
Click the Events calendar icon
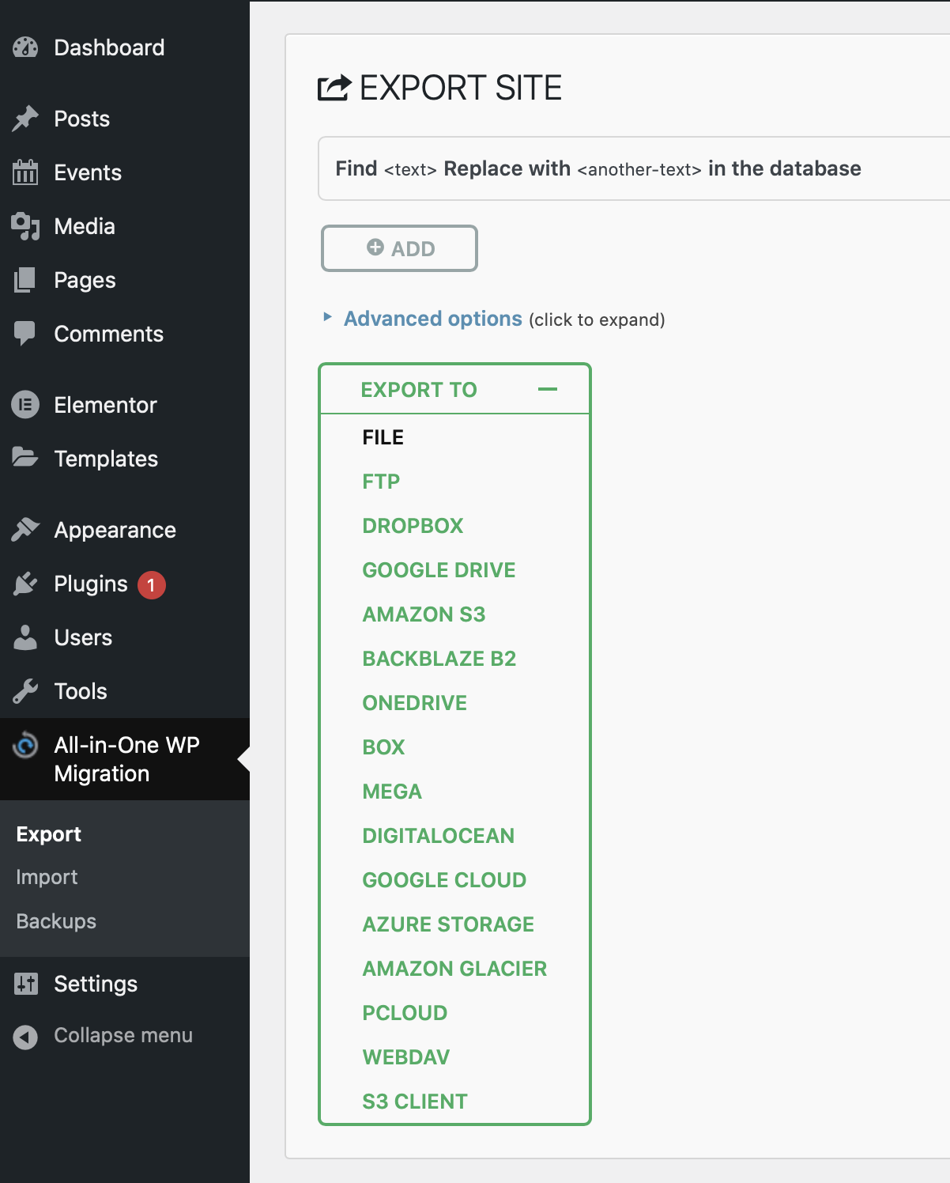pyautogui.click(x=25, y=172)
